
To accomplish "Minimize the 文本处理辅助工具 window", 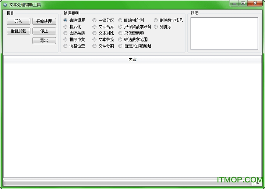I will 234,3.
